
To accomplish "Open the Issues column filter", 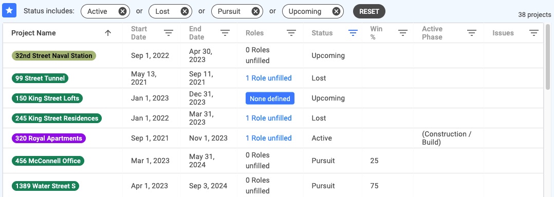I will click(534, 33).
